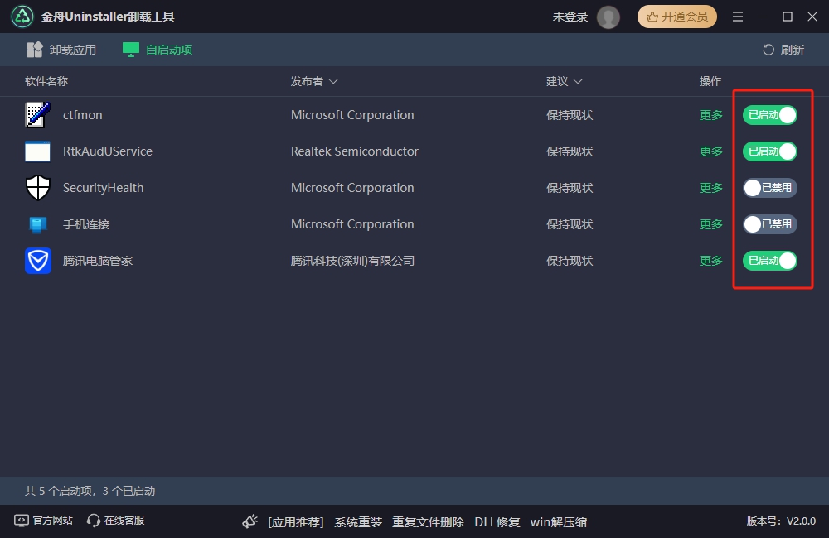This screenshot has height=538, width=829.
Task: Click the RtkAudUService window icon
Action: (37, 151)
